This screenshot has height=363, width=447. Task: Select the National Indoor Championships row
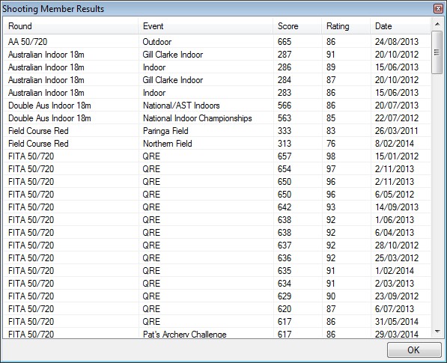pyautogui.click(x=217, y=118)
